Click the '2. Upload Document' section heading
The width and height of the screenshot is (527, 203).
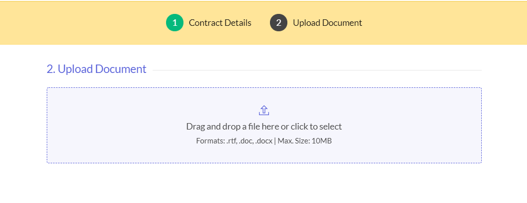tap(96, 69)
